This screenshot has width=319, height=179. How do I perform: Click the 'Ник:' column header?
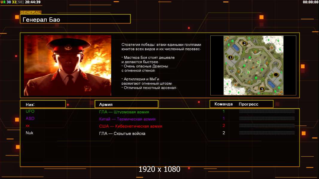click(x=43, y=104)
